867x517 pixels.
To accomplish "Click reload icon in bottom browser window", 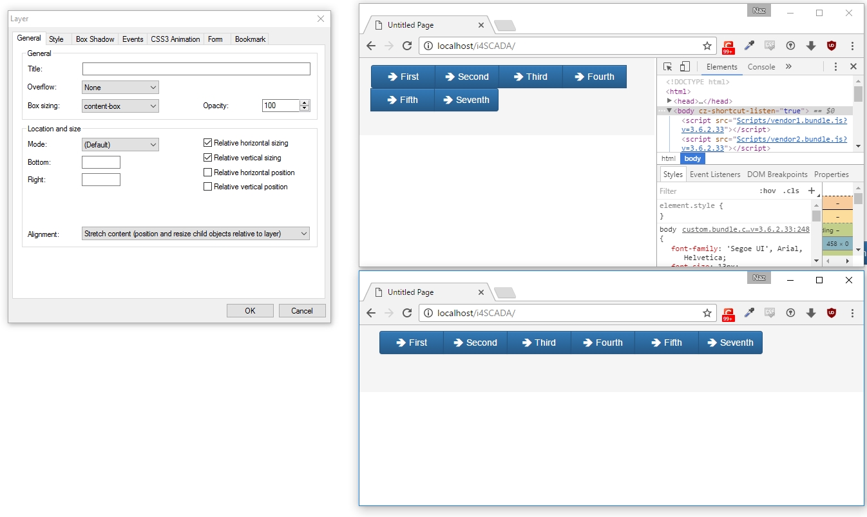I will 407,313.
